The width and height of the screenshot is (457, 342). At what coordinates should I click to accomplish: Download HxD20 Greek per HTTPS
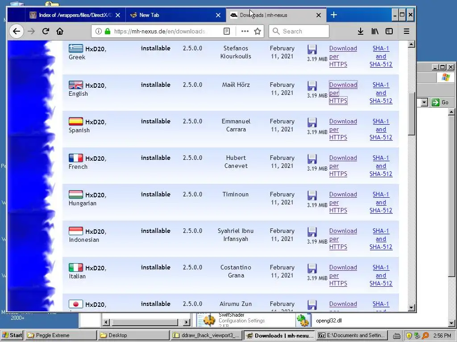click(x=343, y=56)
